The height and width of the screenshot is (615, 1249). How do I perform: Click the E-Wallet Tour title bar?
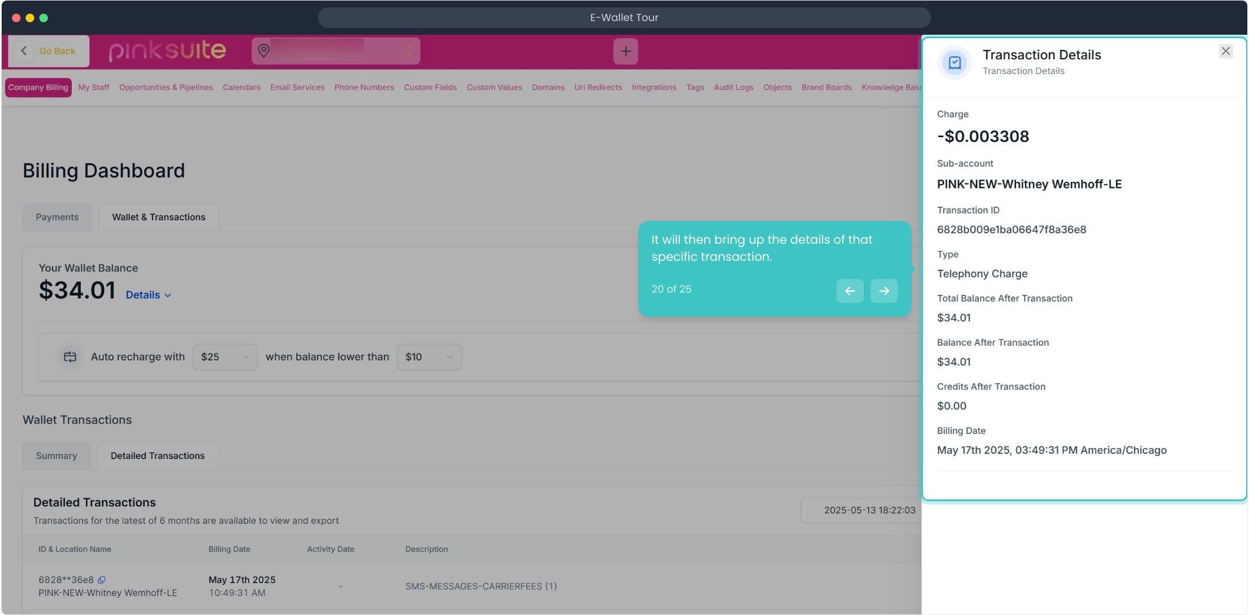tap(624, 18)
